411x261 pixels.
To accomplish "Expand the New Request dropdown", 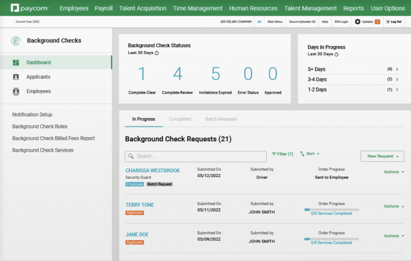I will (x=382, y=156).
